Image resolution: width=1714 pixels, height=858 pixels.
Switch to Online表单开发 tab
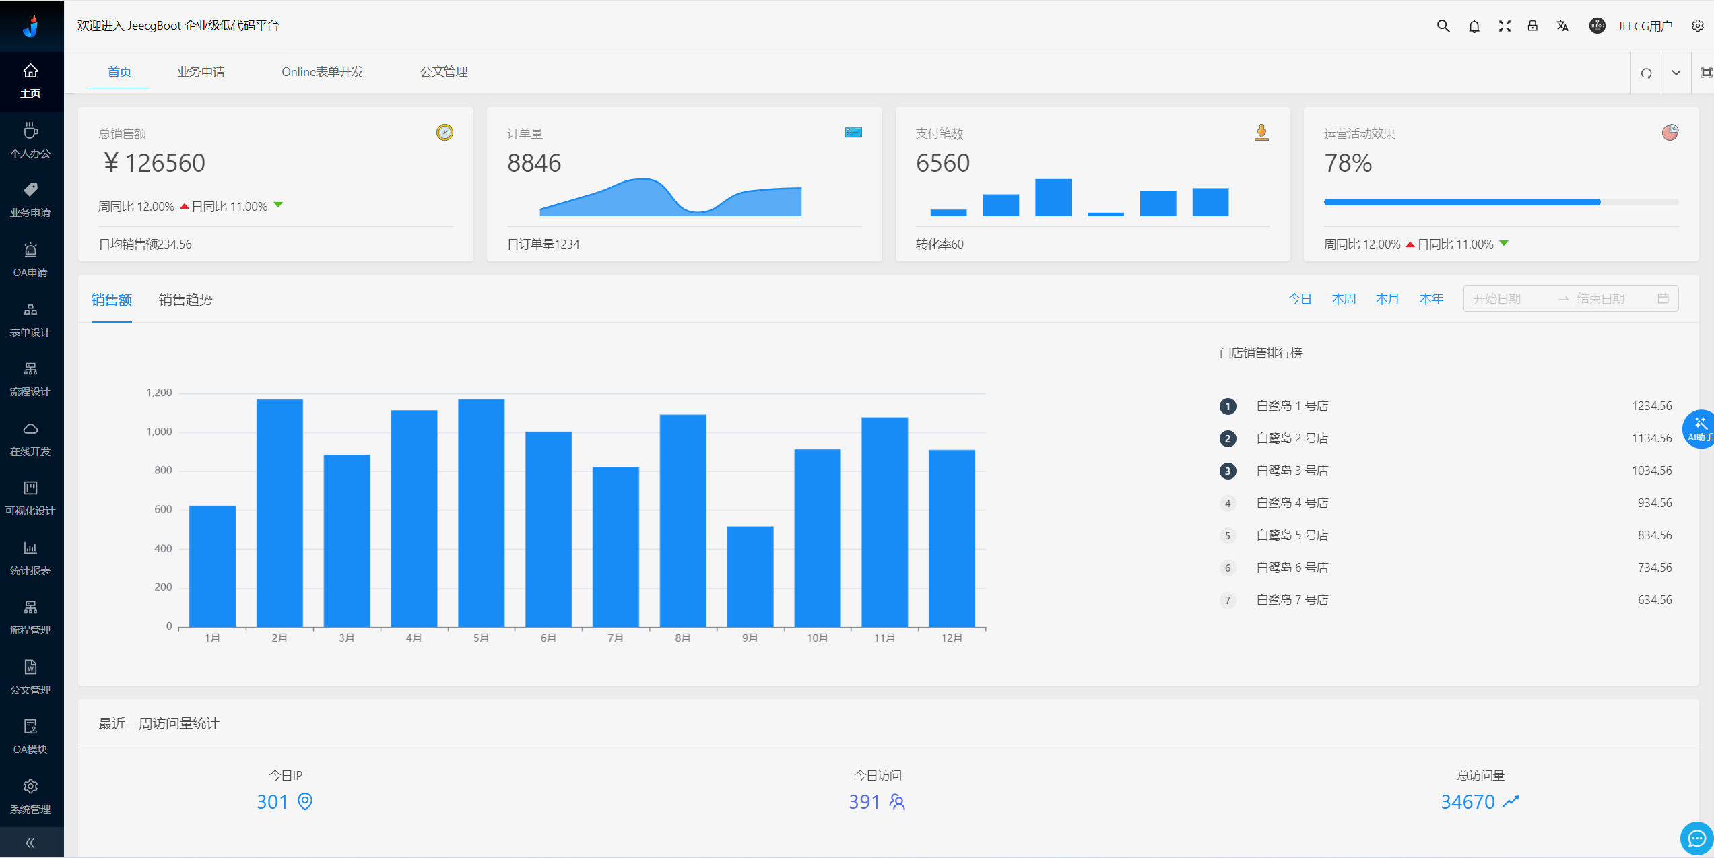pos(322,71)
